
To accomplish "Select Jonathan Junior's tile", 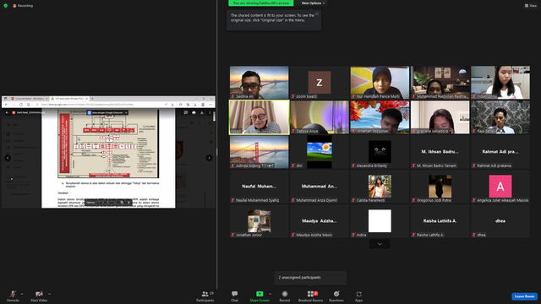I will [x=260, y=221].
